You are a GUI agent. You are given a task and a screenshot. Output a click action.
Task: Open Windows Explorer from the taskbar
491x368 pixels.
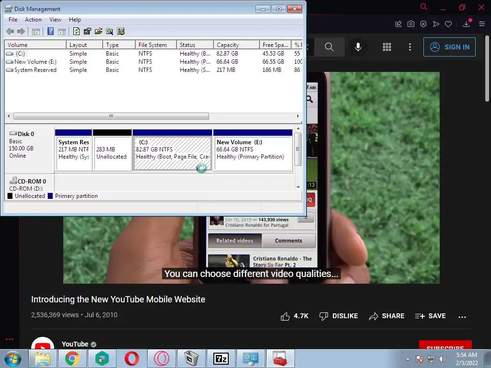pyautogui.click(x=43, y=358)
